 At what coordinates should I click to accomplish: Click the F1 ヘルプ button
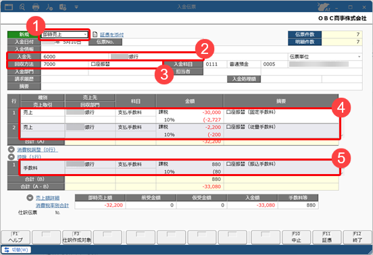coord(16,237)
